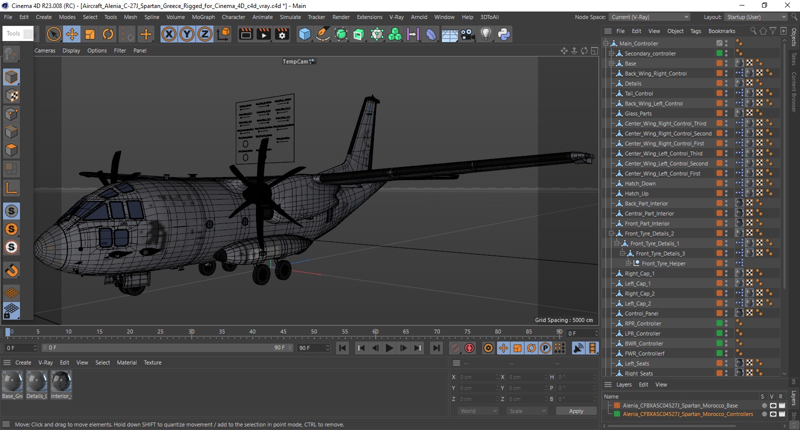The width and height of the screenshot is (800, 430).
Task: Collapse Front_Tyre_Details_2 tree node
Action: (x=611, y=233)
